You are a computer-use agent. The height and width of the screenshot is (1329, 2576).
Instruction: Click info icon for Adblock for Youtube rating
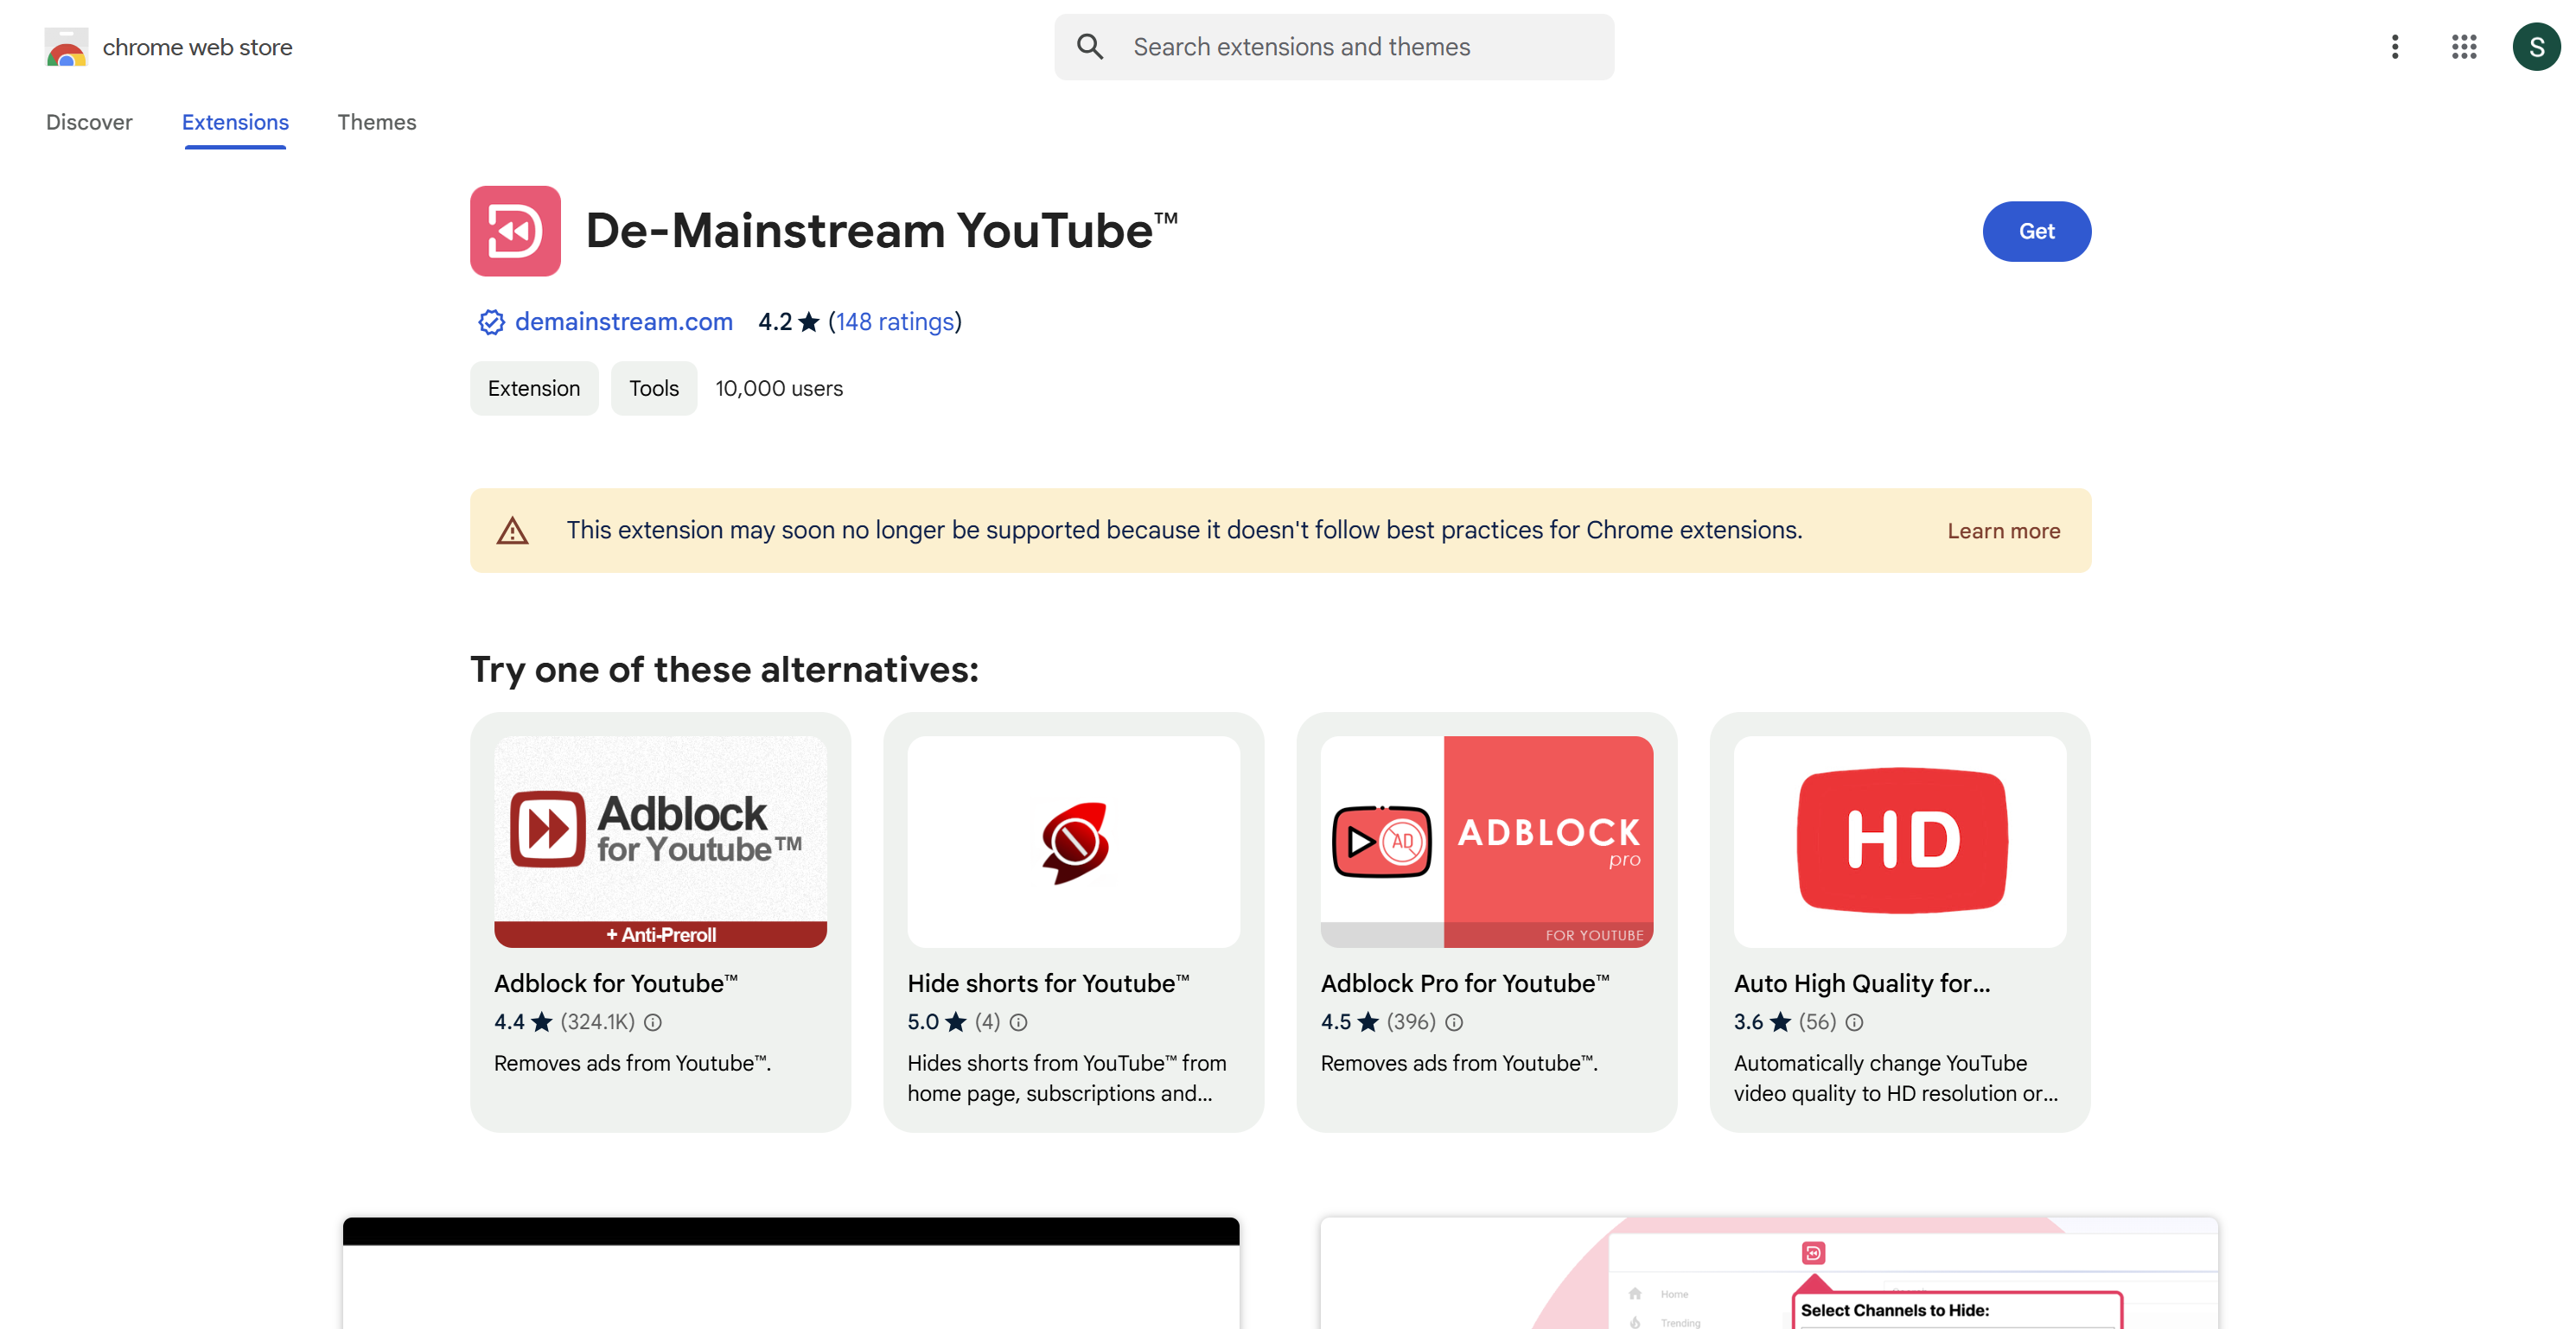pos(653,1022)
